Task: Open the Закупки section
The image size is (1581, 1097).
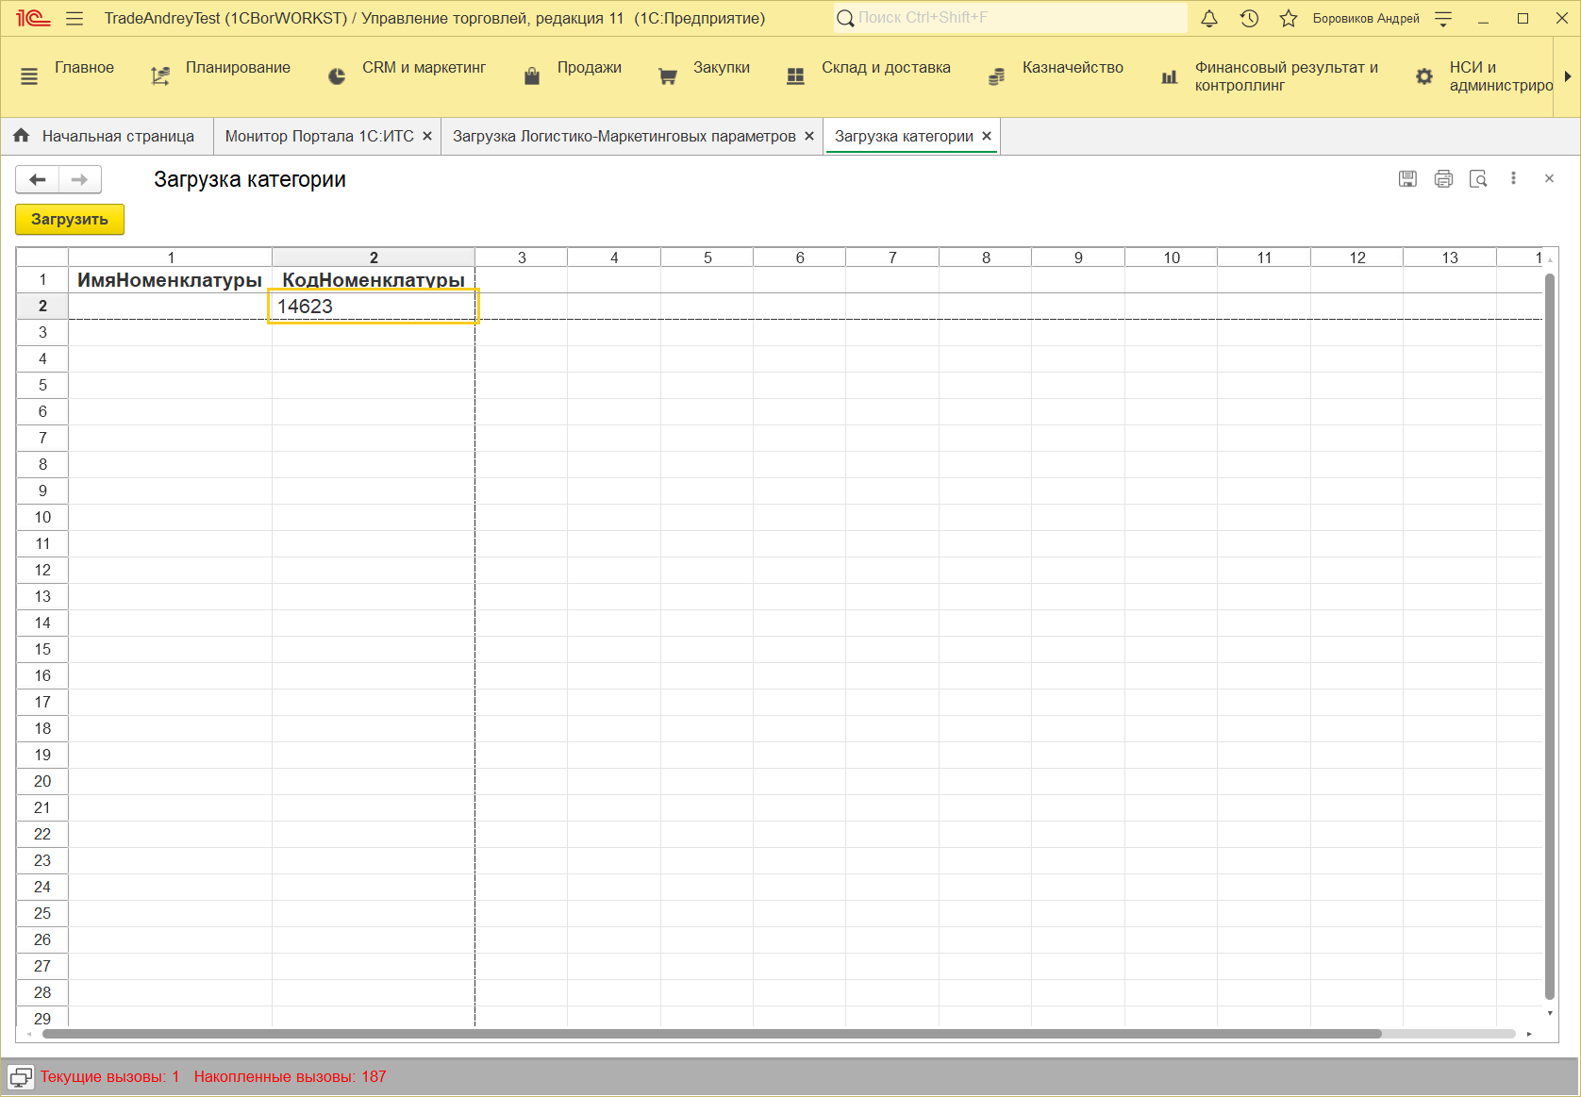Action: (x=721, y=68)
